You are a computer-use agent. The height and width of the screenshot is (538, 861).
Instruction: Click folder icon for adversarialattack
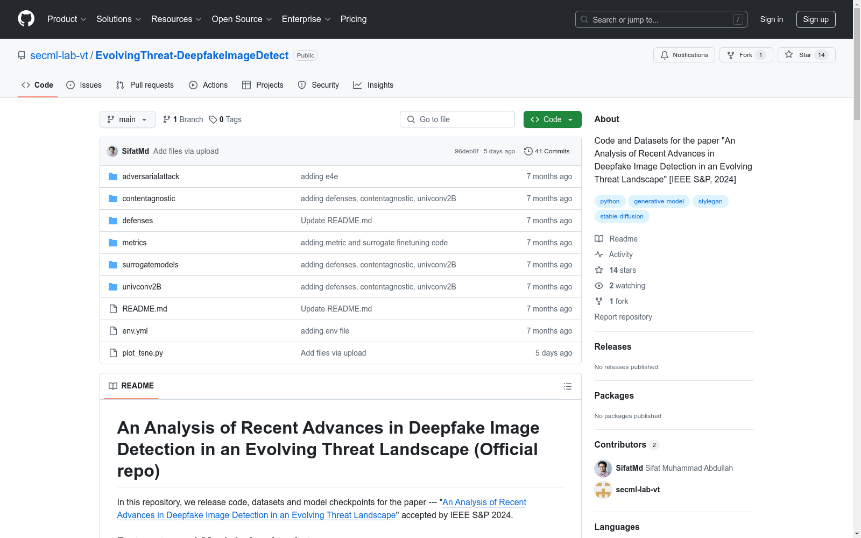(113, 176)
